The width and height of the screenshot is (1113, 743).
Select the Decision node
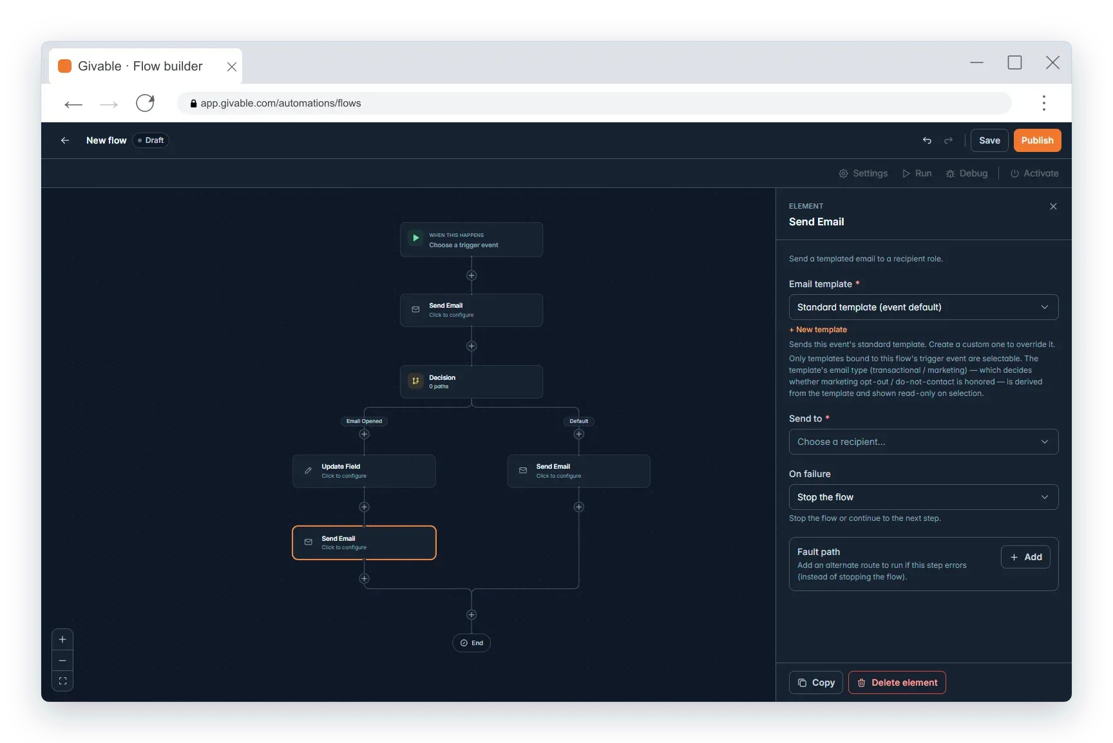click(471, 382)
